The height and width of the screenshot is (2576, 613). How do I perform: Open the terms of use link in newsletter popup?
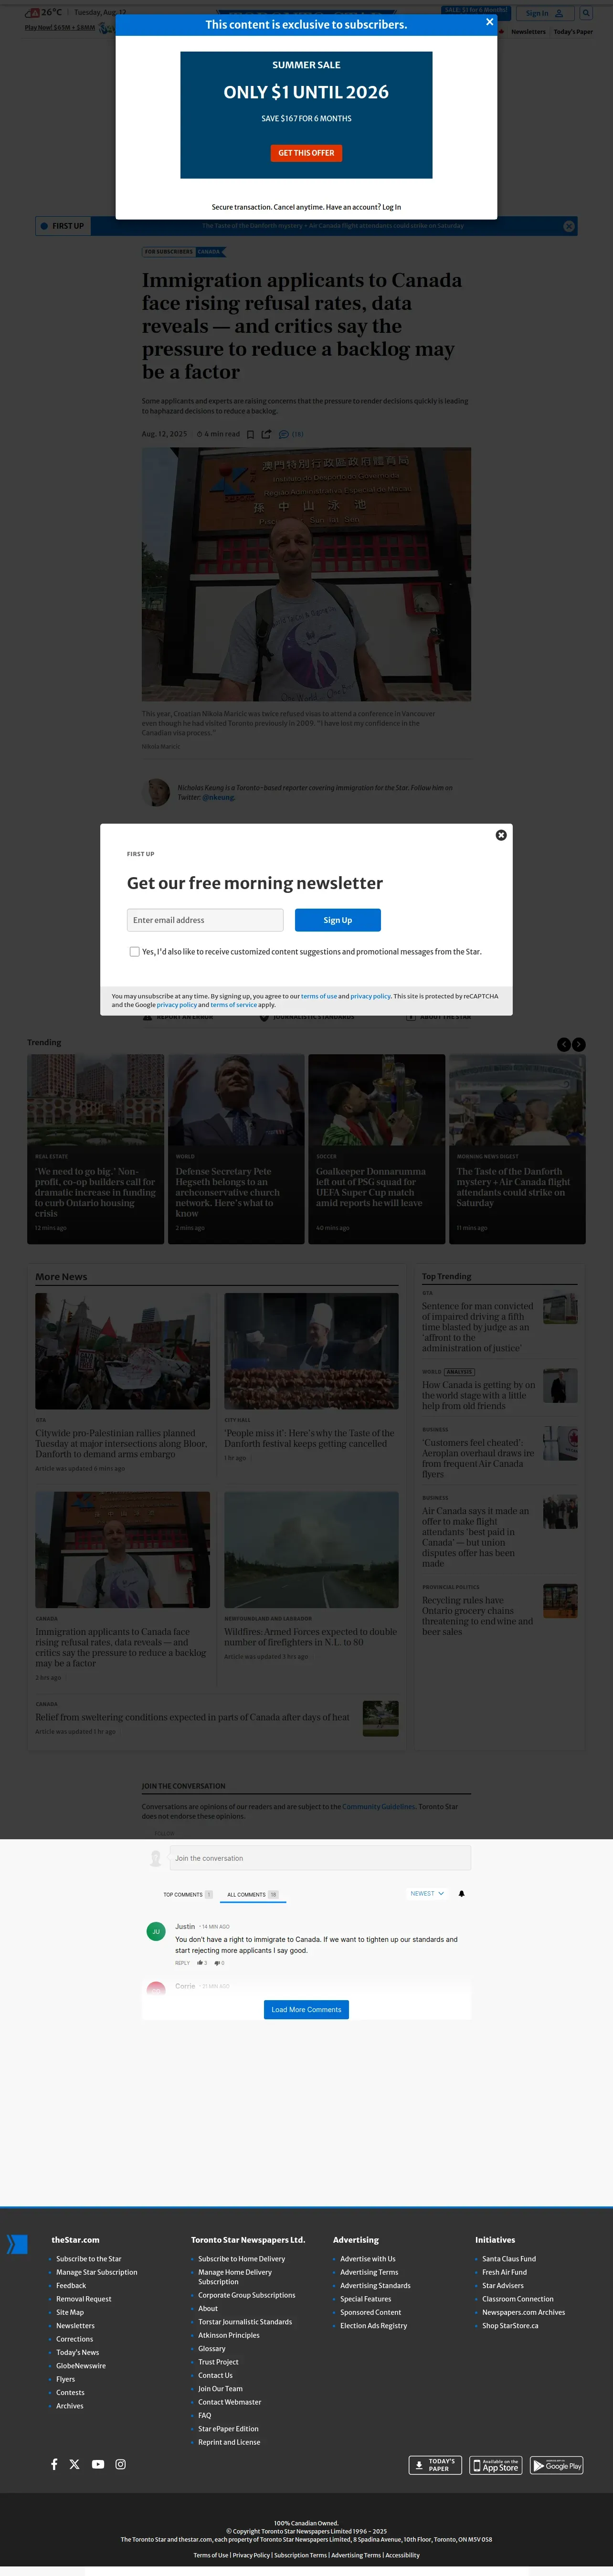pyautogui.click(x=319, y=996)
